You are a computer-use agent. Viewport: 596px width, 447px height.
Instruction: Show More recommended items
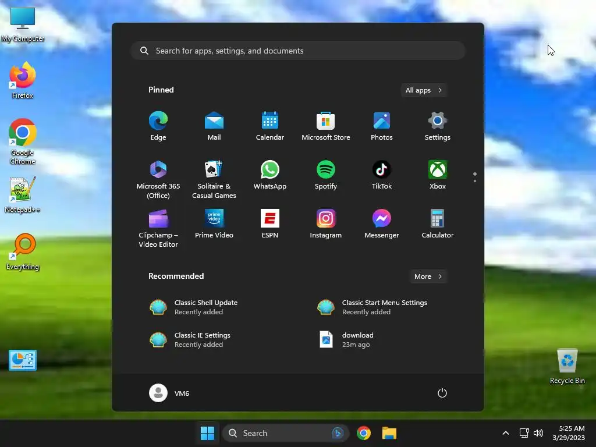[428, 276]
